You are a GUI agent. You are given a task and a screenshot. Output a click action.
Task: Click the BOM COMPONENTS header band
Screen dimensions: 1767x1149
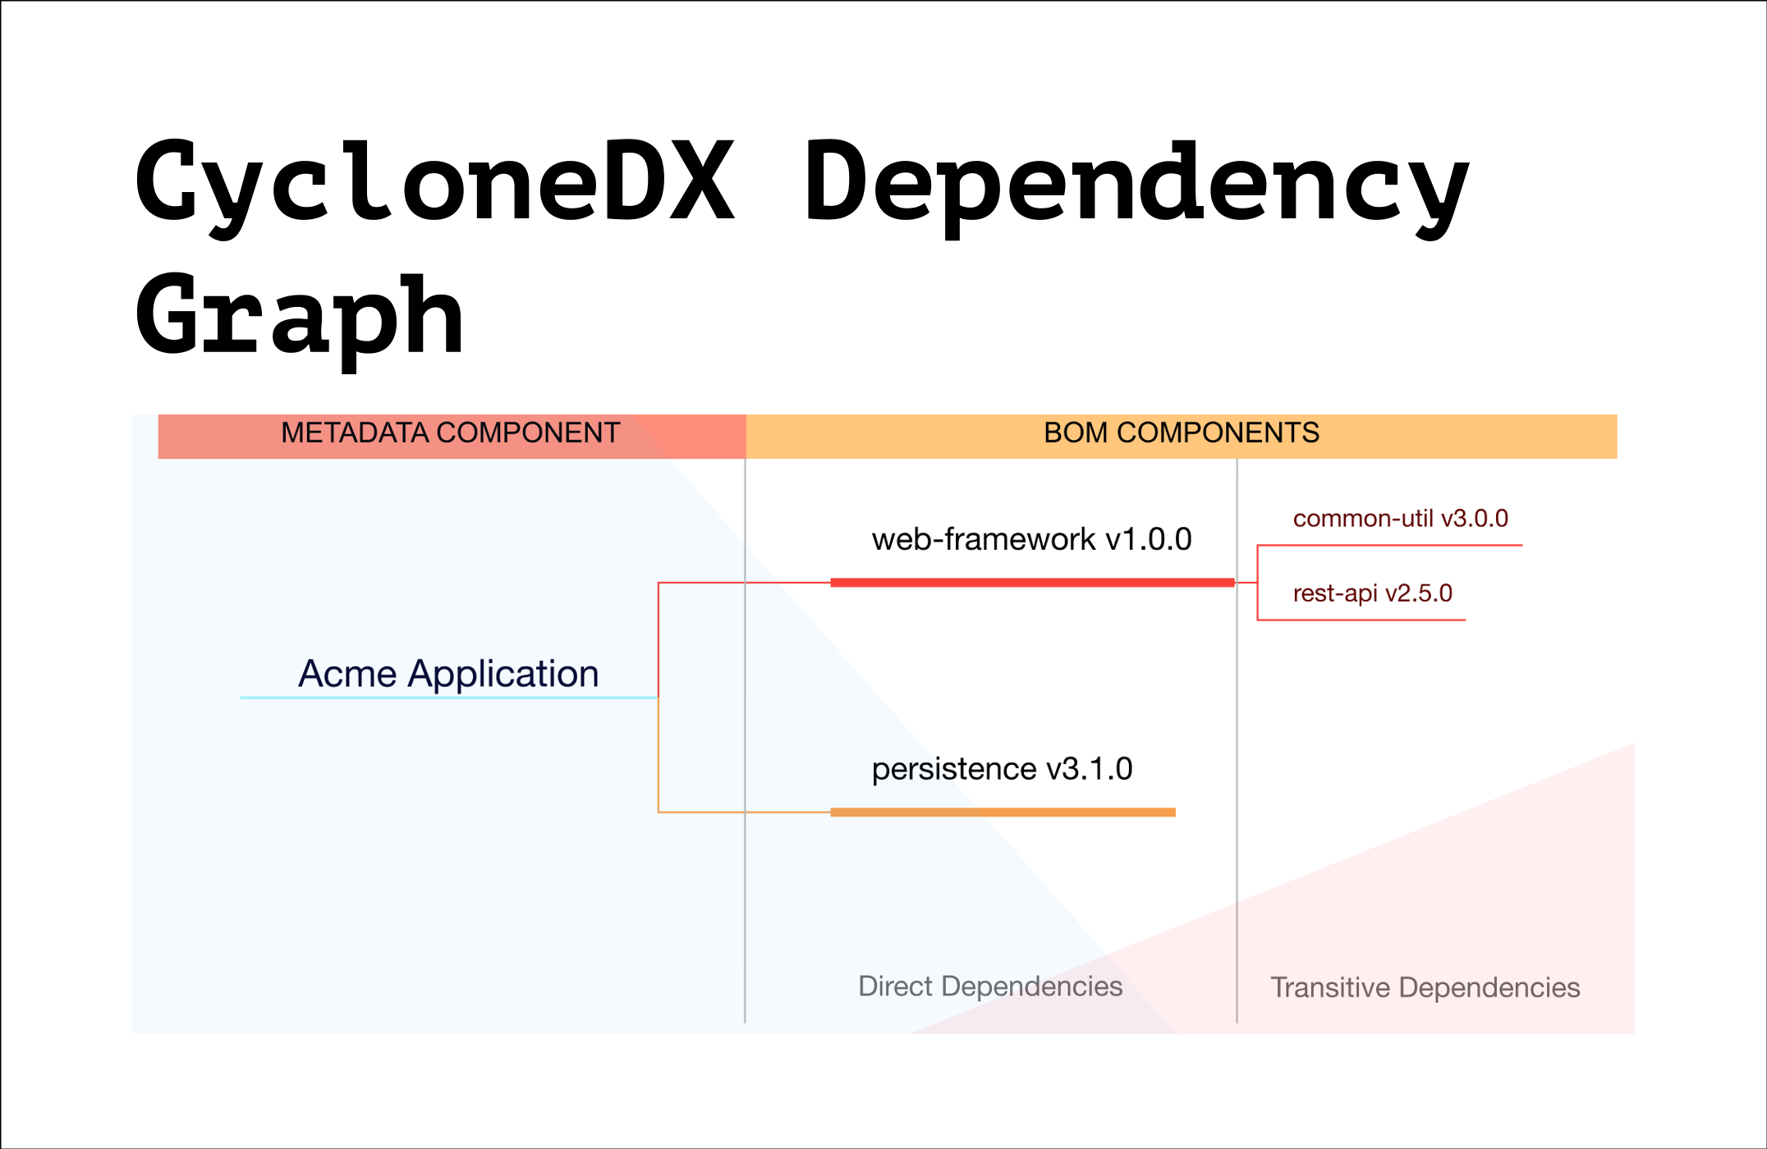tap(1181, 434)
